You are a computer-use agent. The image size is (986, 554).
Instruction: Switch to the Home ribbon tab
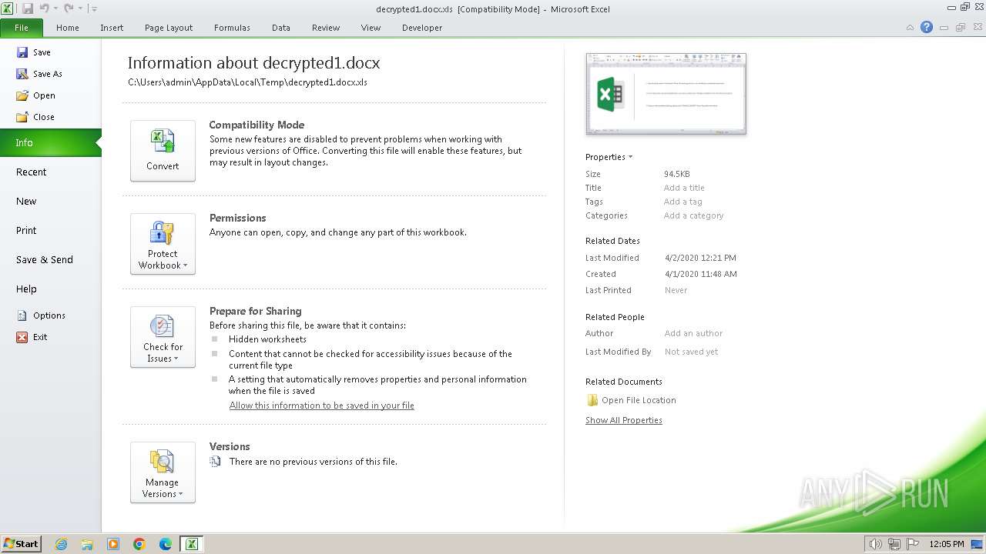tap(68, 28)
